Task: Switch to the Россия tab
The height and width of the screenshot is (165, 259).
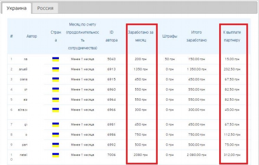Action: [45, 8]
